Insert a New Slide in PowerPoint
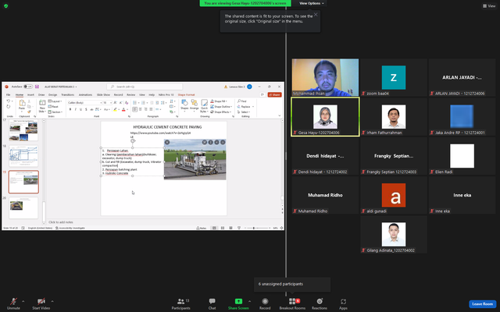Screen dimensions: 500x312 (x=42, y=106)
